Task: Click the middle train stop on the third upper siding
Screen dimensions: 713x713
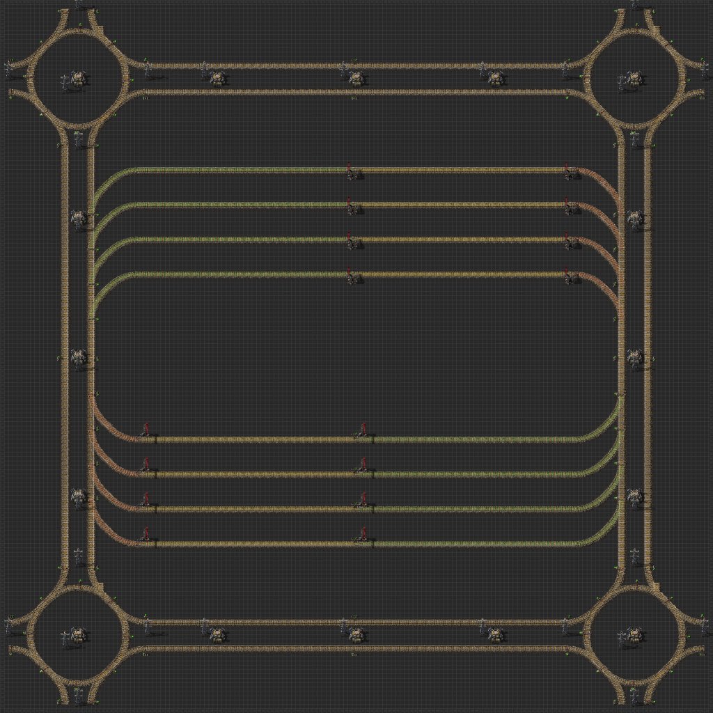Action: pos(353,241)
